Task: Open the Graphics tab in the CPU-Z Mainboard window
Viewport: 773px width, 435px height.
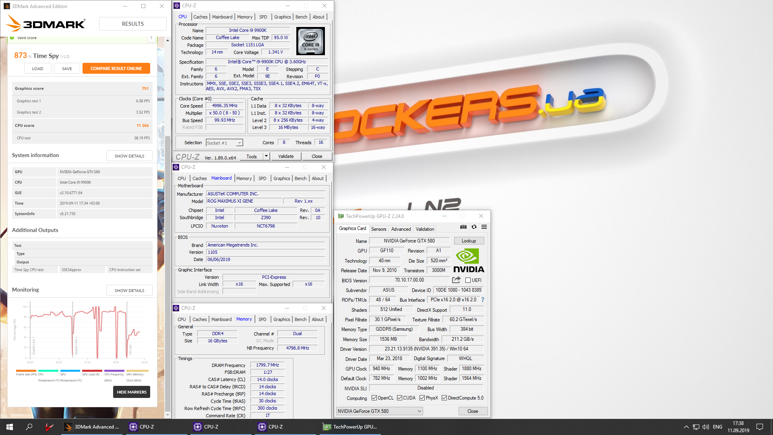Action: coord(282,178)
